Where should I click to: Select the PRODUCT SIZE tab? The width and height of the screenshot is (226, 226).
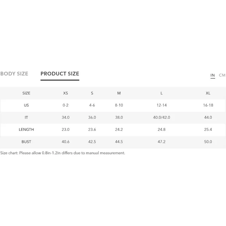pos(60,74)
